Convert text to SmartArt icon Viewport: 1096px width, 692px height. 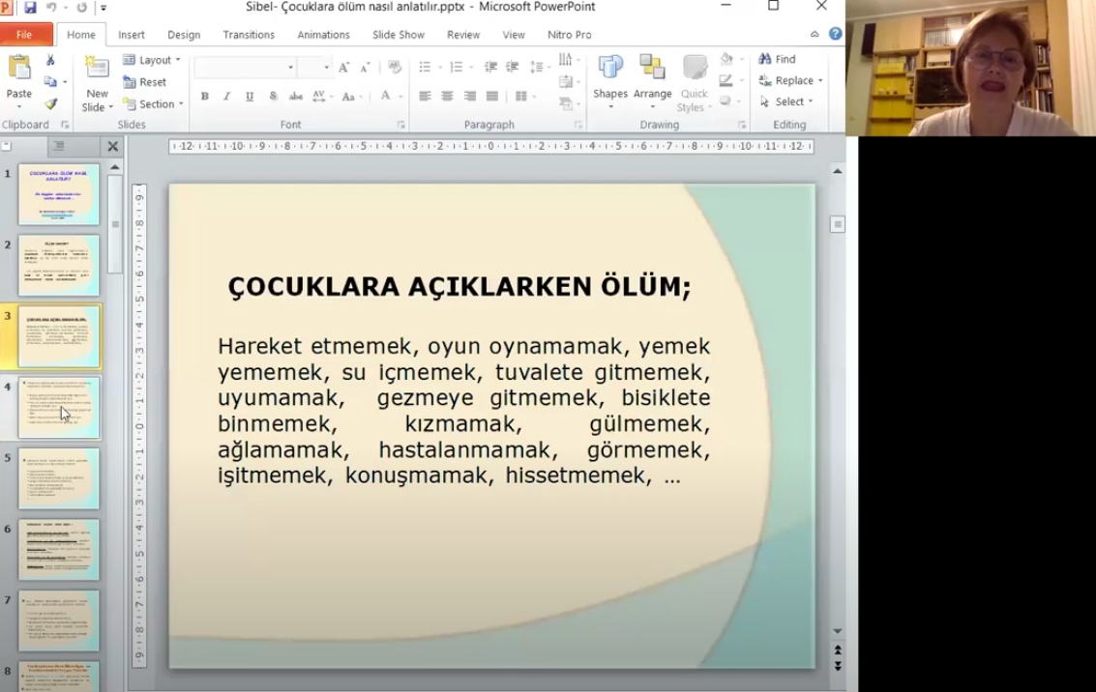pyautogui.click(x=568, y=103)
